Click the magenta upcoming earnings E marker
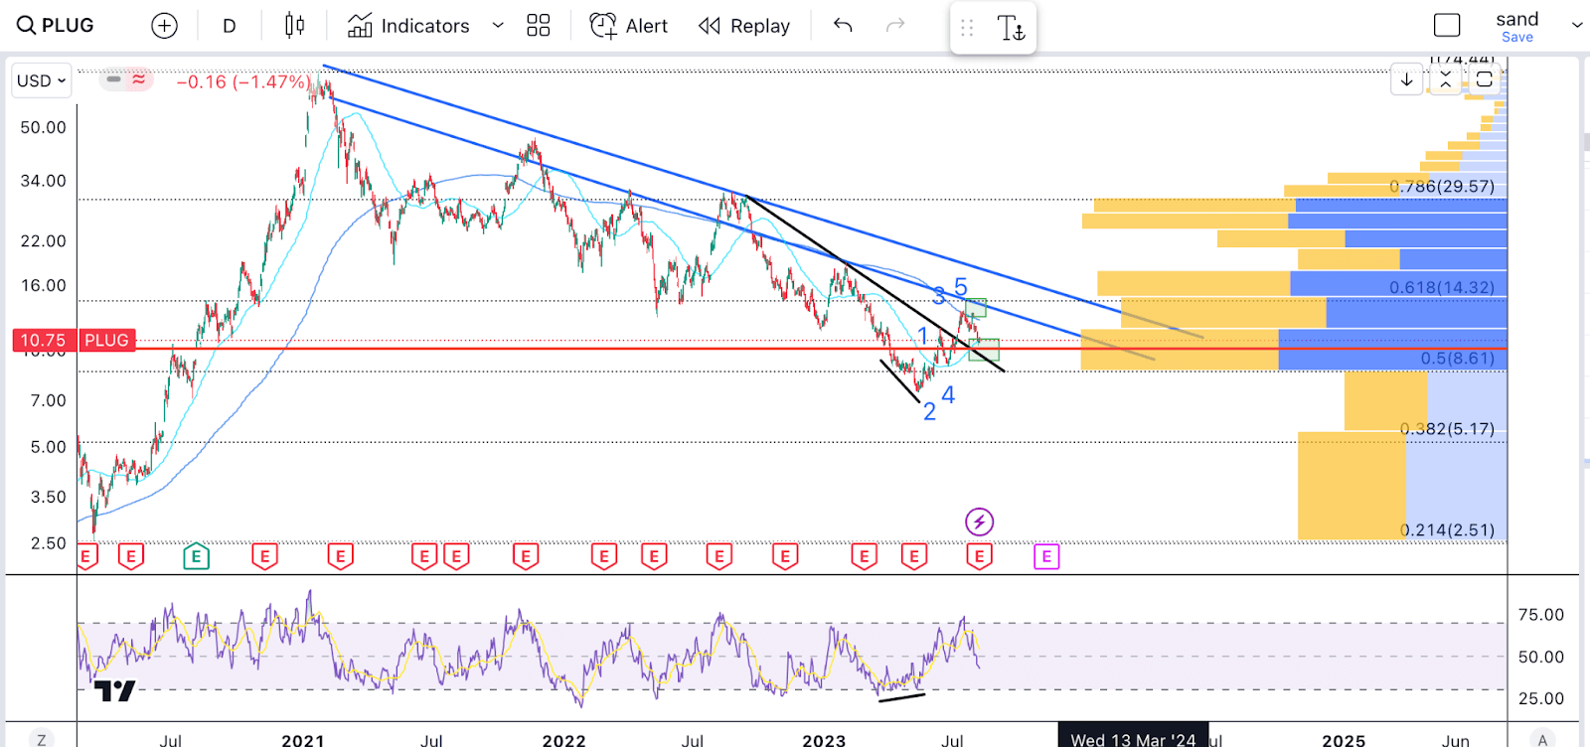 pyautogui.click(x=1046, y=556)
